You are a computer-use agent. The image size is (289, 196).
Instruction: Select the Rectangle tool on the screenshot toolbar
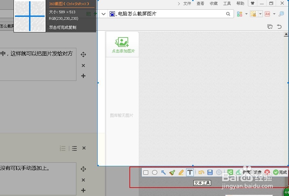click(146, 172)
